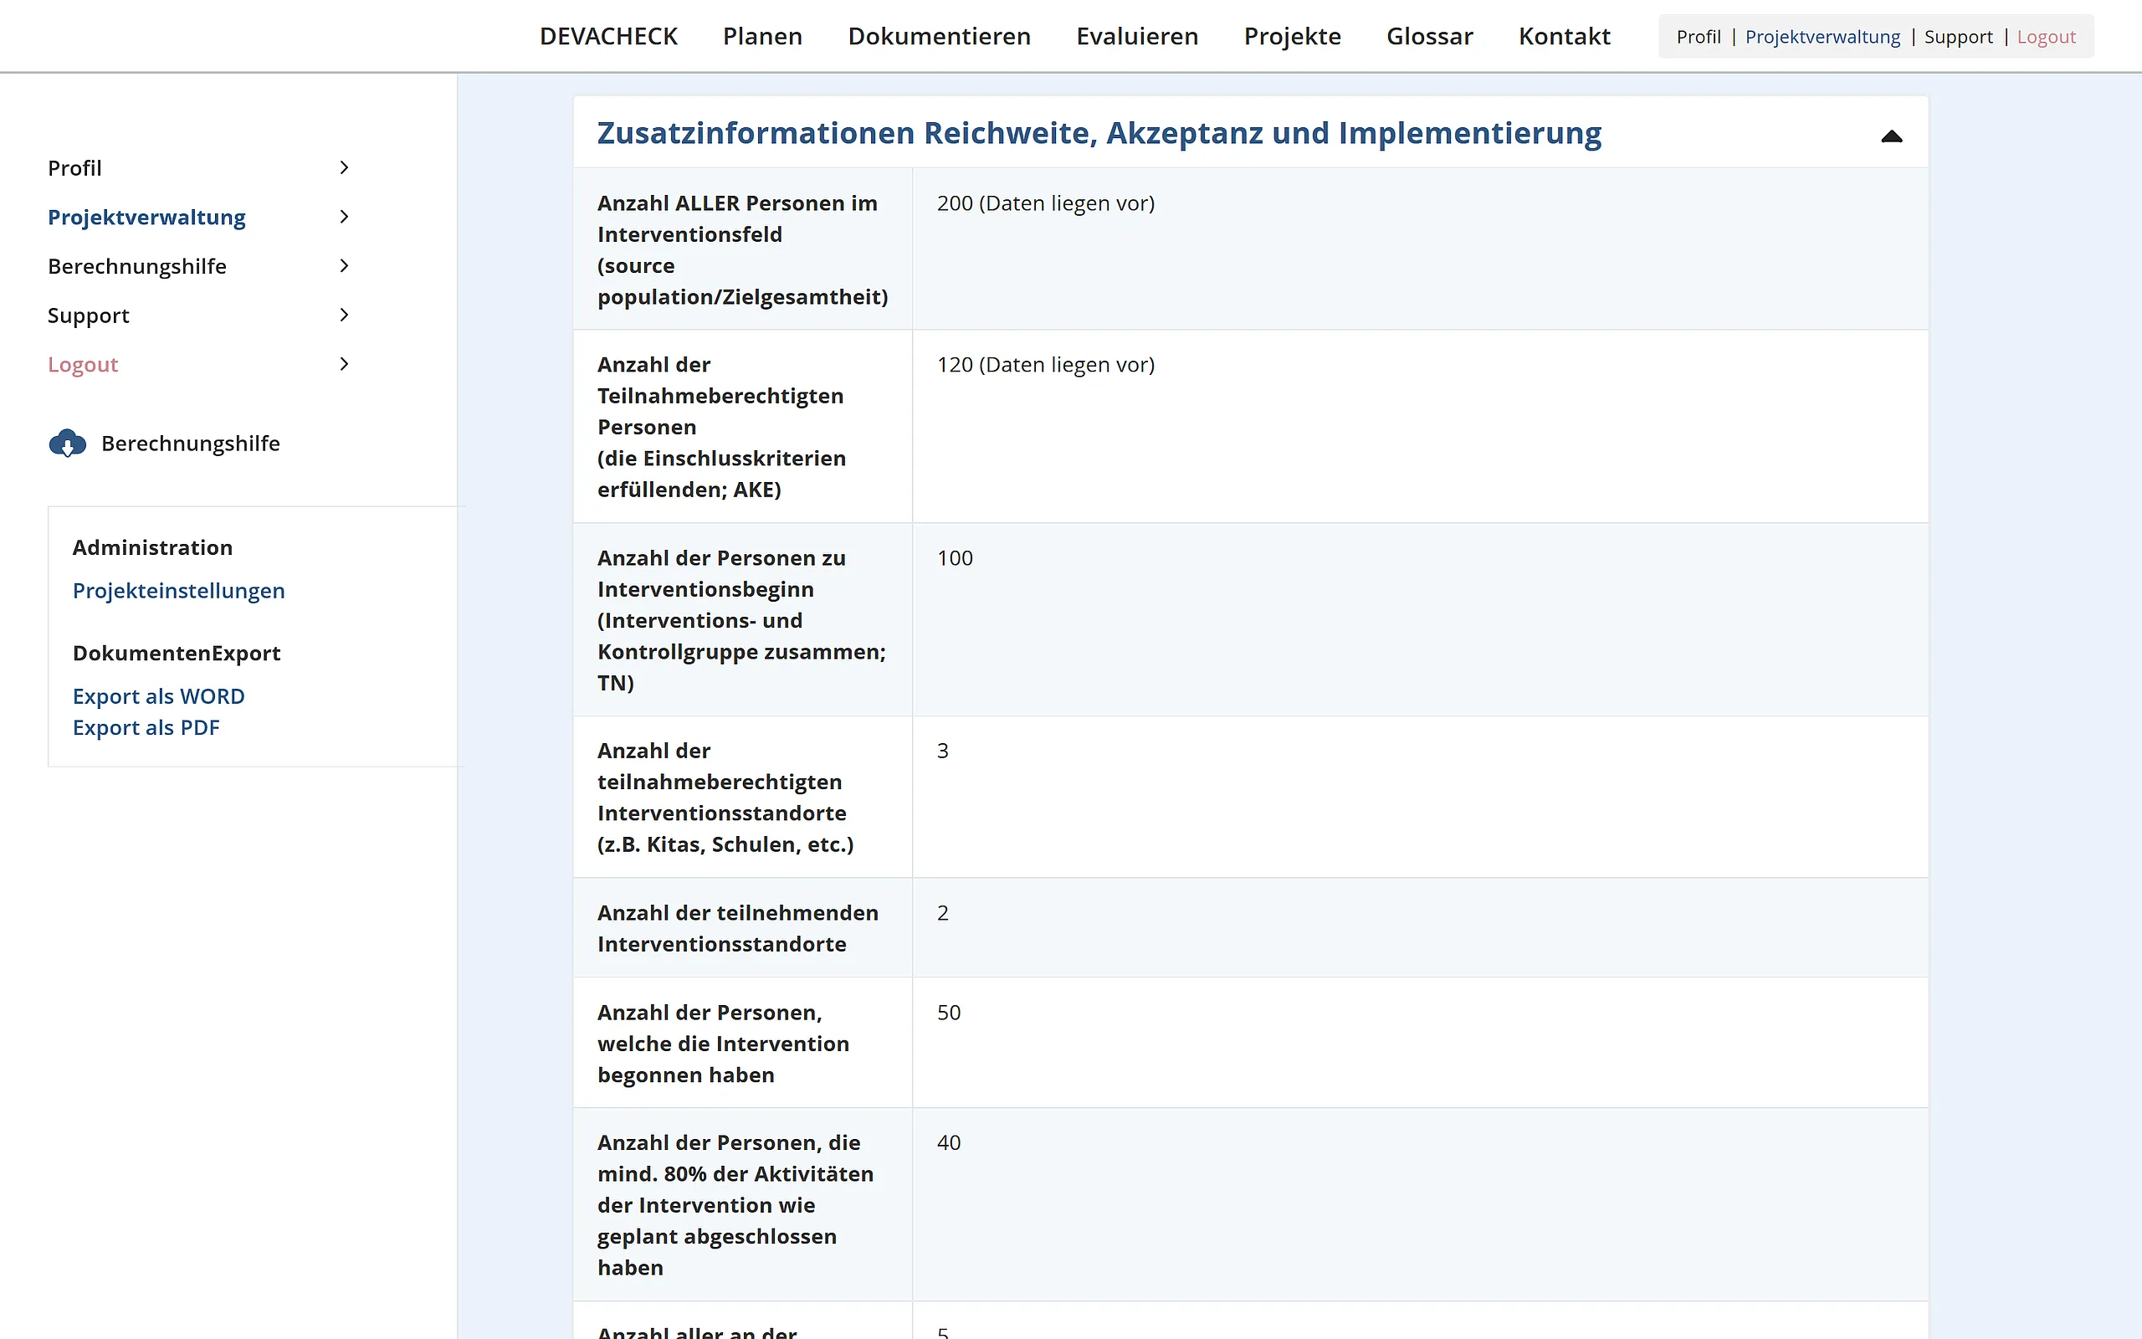2142x1339 pixels.
Task: Open Projektverwaltung in top-right user bar
Action: [1822, 37]
